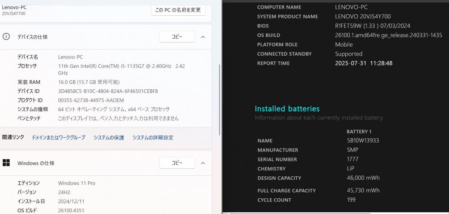Select the full charge capacity 45,730 mWh
The width and height of the screenshot is (449, 214).
point(363,190)
